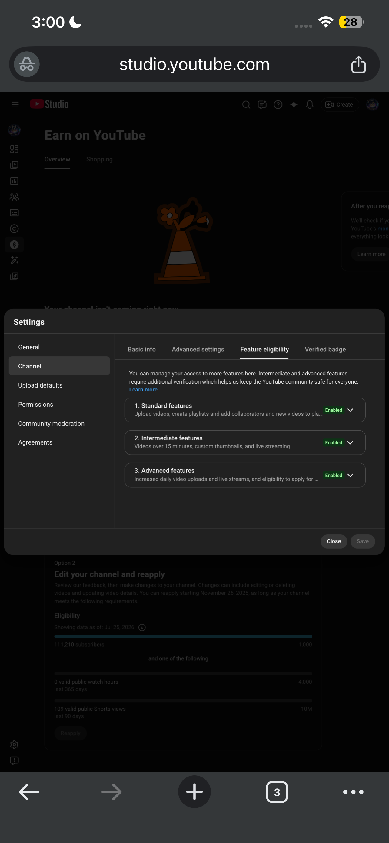Open the browser tab switcher showing 3

tap(277, 792)
